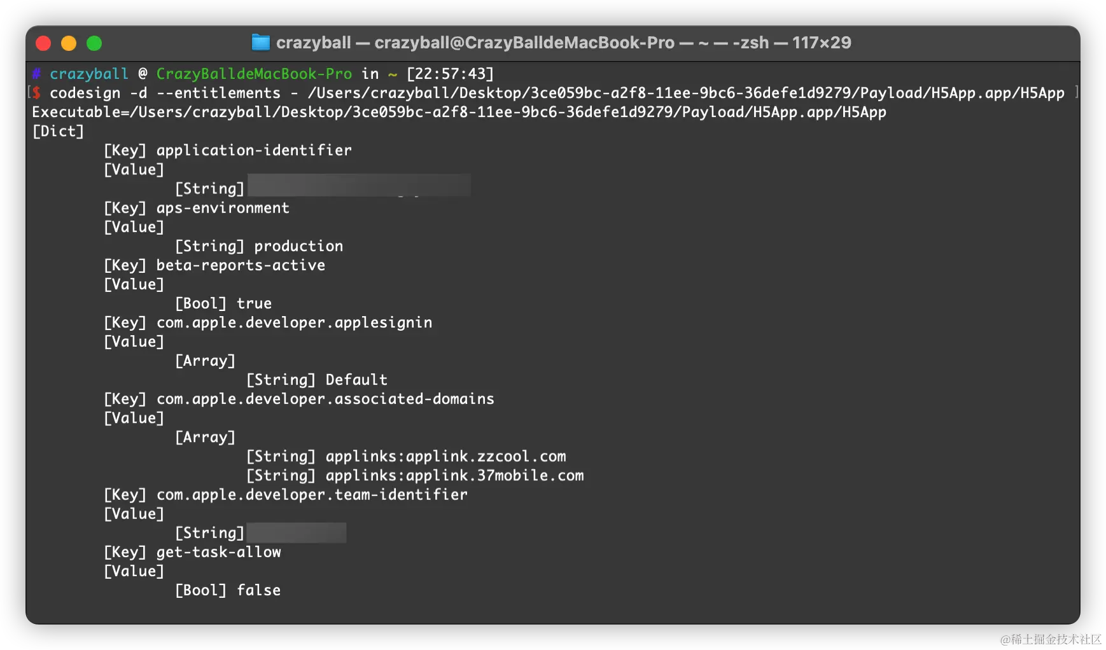Click the com.apple.developer.applesignin key

click(294, 322)
